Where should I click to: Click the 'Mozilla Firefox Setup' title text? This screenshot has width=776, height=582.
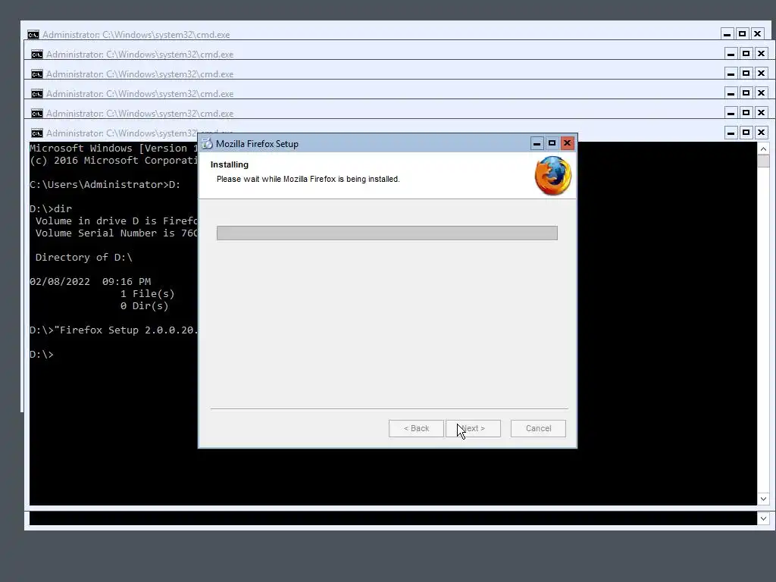[258, 144]
